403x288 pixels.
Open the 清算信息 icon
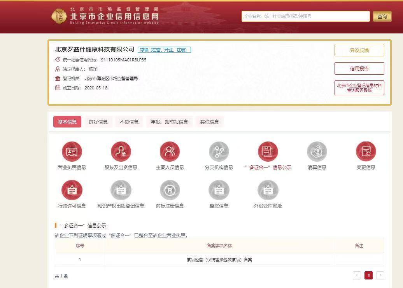tap(317, 152)
